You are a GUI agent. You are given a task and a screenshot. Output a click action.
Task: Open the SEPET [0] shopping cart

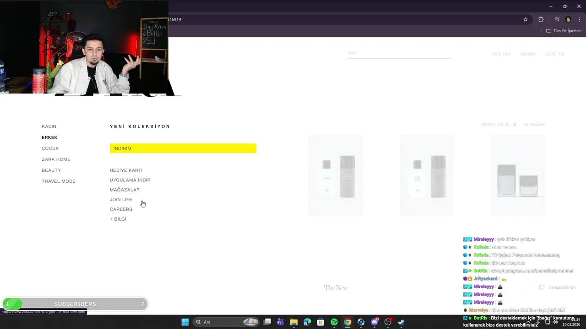click(554, 54)
